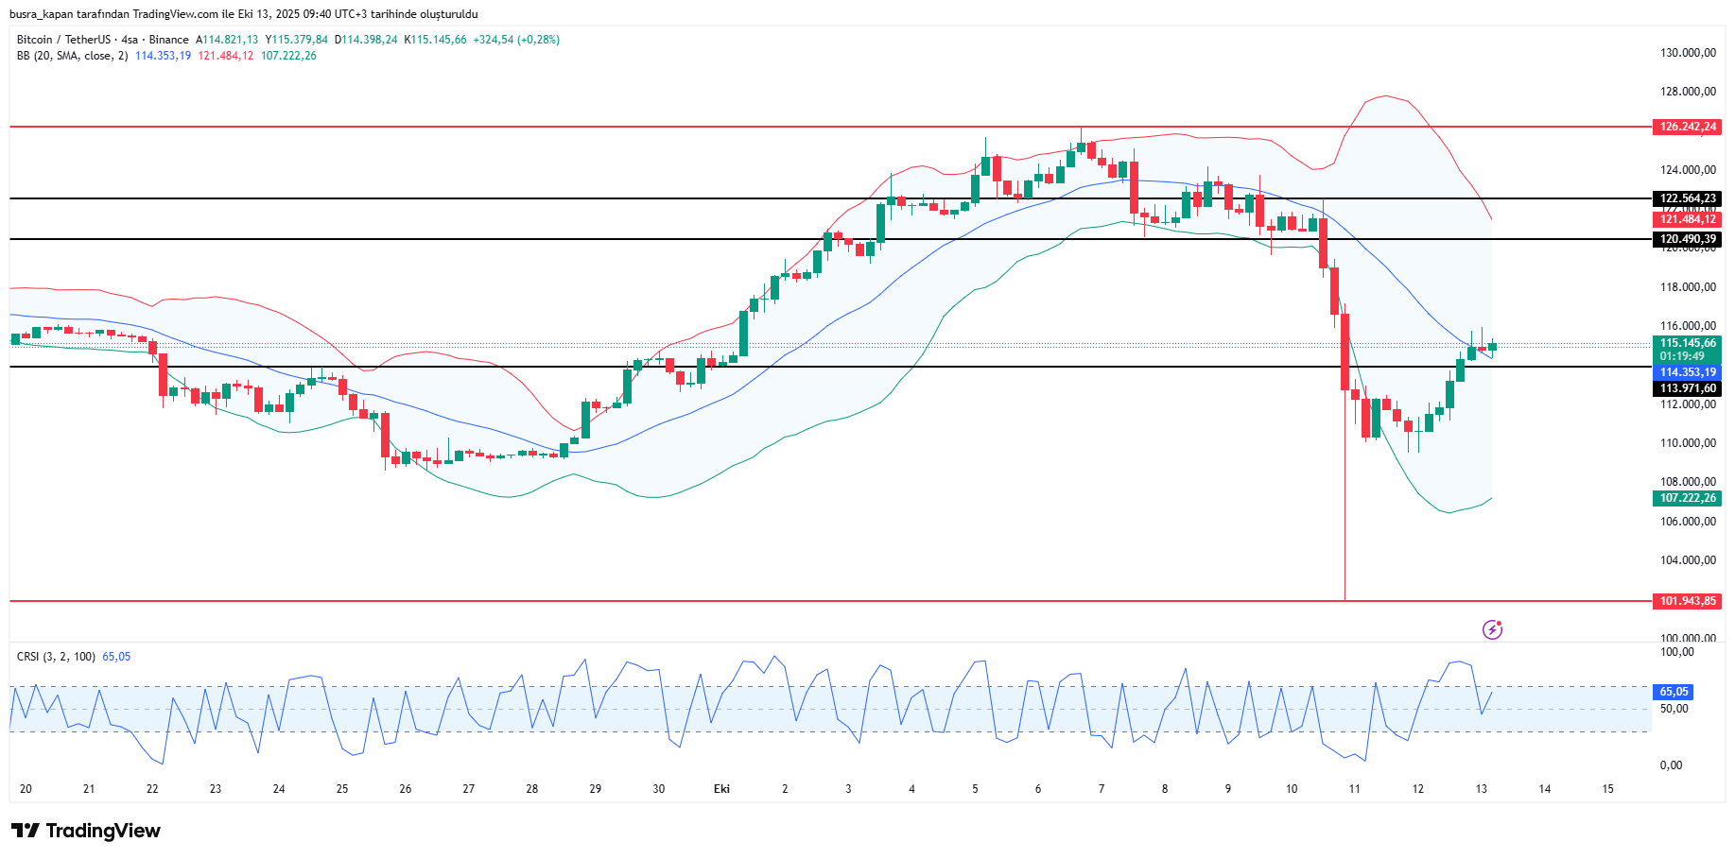The width and height of the screenshot is (1735, 859).
Task: Click the blue BB basis value 114.353,19 in legend
Action: tap(163, 56)
